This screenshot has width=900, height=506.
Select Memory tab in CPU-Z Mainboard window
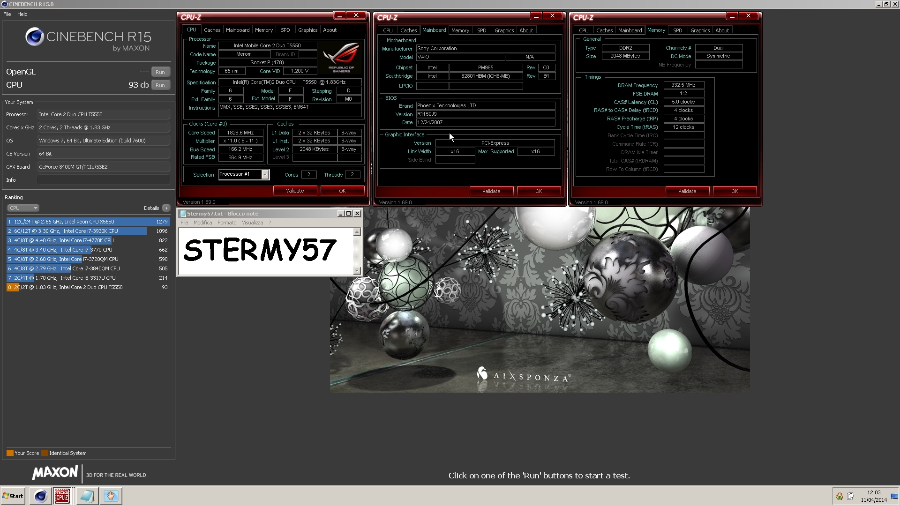(460, 30)
